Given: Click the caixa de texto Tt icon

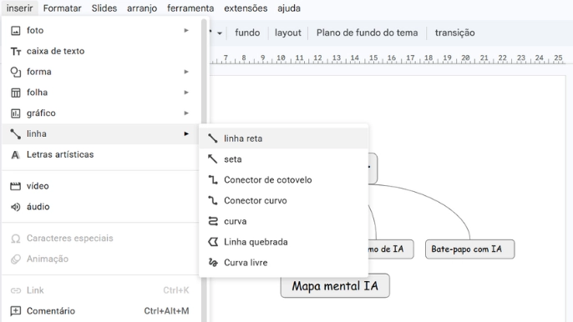Looking at the screenshot, I should [x=15, y=52].
